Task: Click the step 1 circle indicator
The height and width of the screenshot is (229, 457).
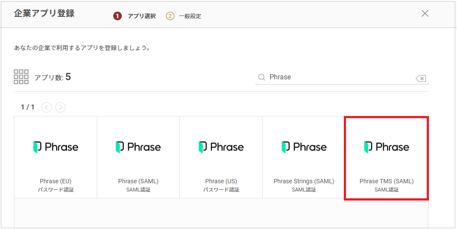Action: pos(117,16)
